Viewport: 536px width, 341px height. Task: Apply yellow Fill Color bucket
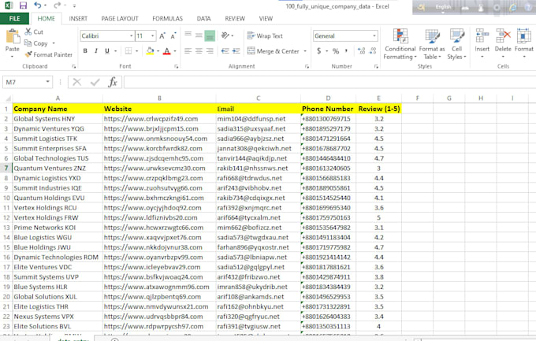pyautogui.click(x=150, y=51)
